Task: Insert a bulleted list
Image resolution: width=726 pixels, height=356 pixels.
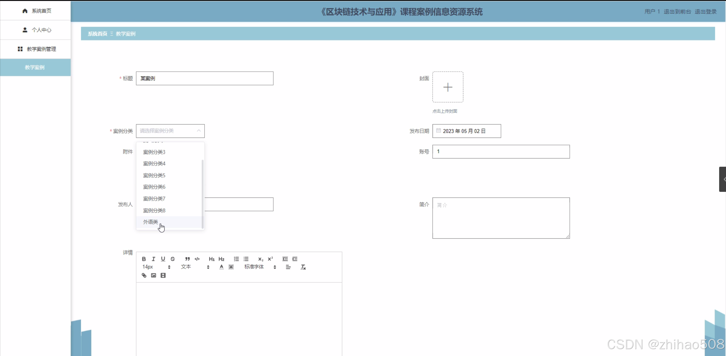Action: 246,259
